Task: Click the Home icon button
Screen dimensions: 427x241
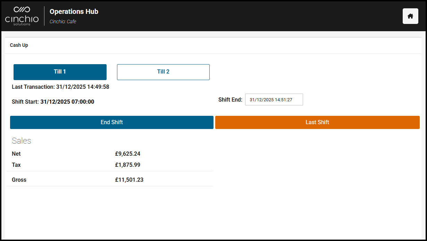Action: click(410, 16)
